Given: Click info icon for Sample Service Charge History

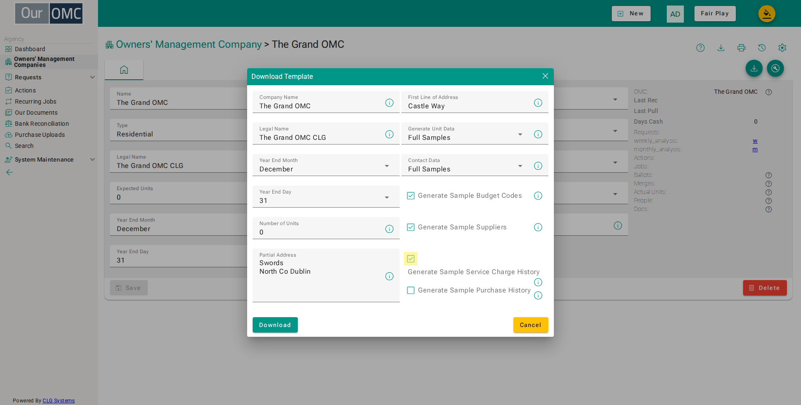Looking at the screenshot, I should [538, 282].
